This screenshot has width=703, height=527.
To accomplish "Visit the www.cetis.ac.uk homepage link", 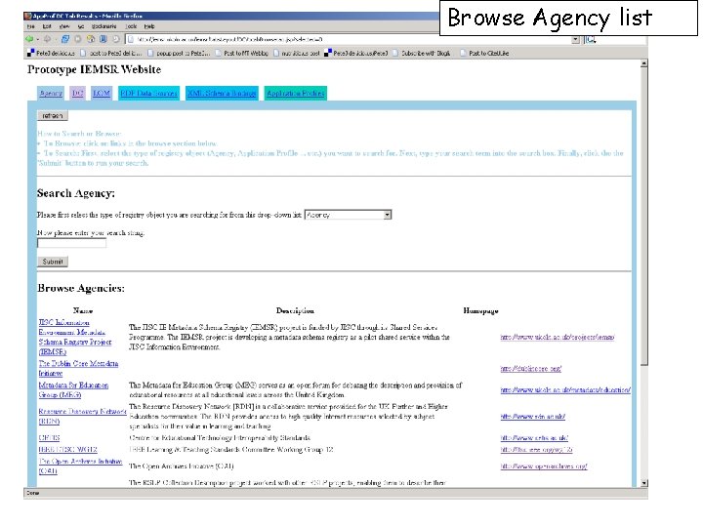I will [534, 438].
